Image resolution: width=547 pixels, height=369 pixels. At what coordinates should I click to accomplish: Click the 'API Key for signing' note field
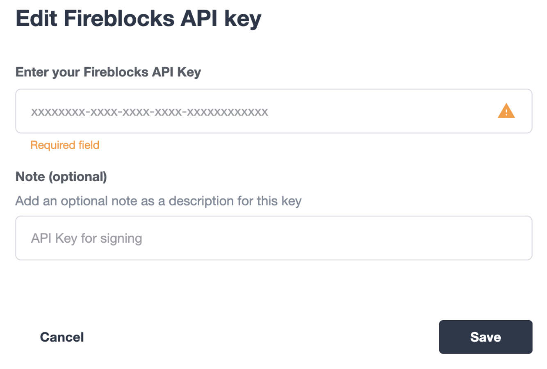[246, 238]
